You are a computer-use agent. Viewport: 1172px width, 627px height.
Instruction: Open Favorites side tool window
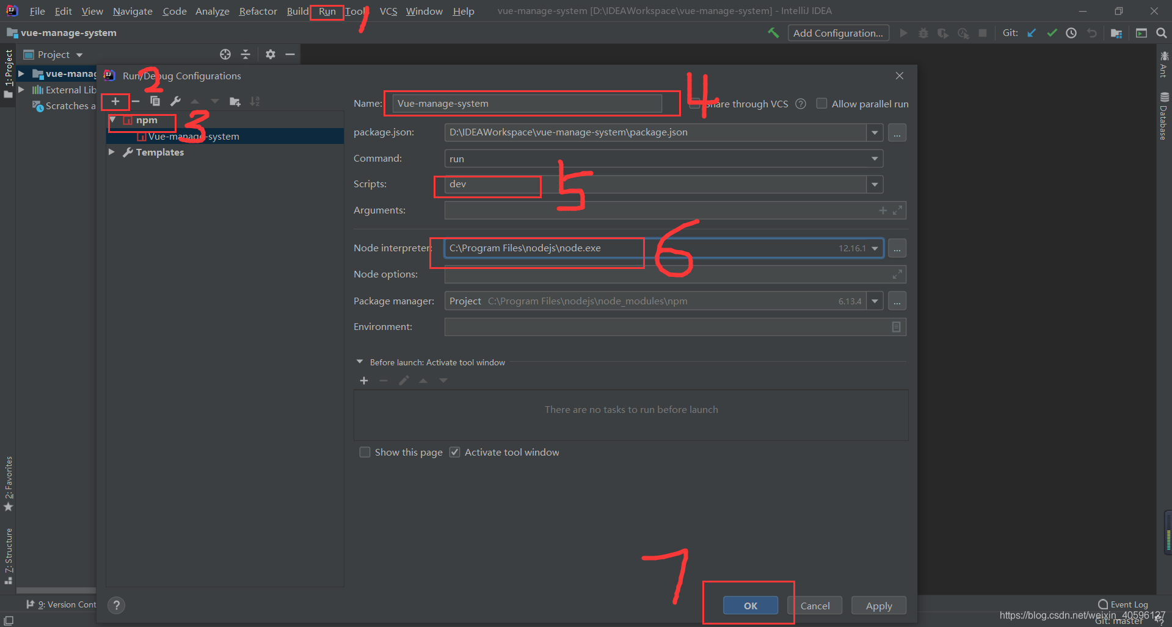[9, 484]
